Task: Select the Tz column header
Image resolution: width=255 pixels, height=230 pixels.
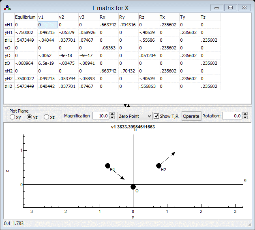Action: 210,17
